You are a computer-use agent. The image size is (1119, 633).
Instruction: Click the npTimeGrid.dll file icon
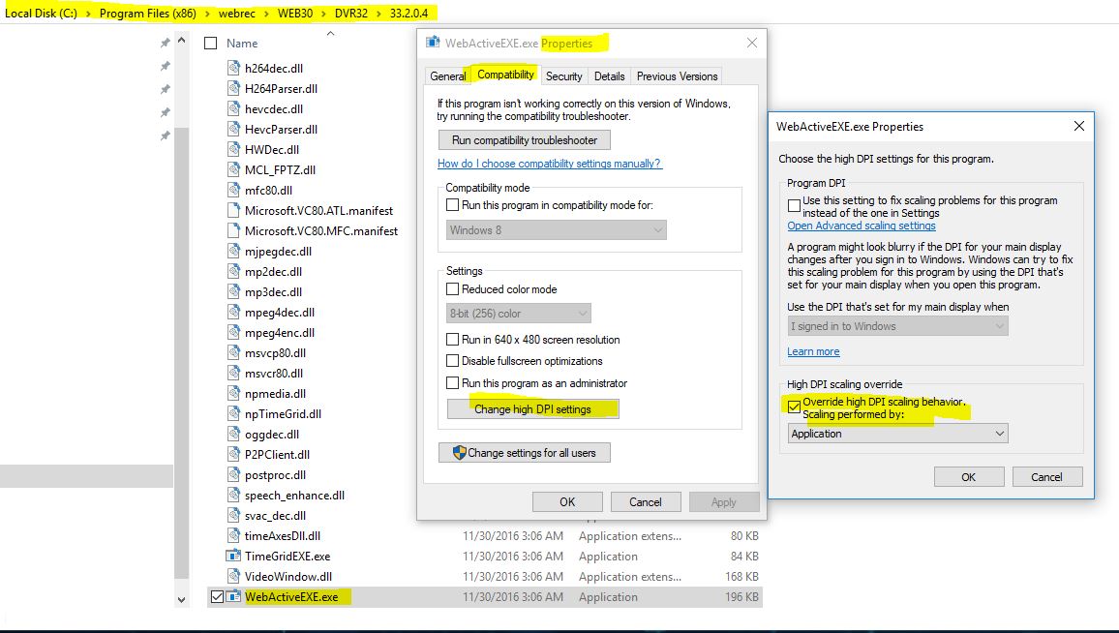pyautogui.click(x=233, y=414)
